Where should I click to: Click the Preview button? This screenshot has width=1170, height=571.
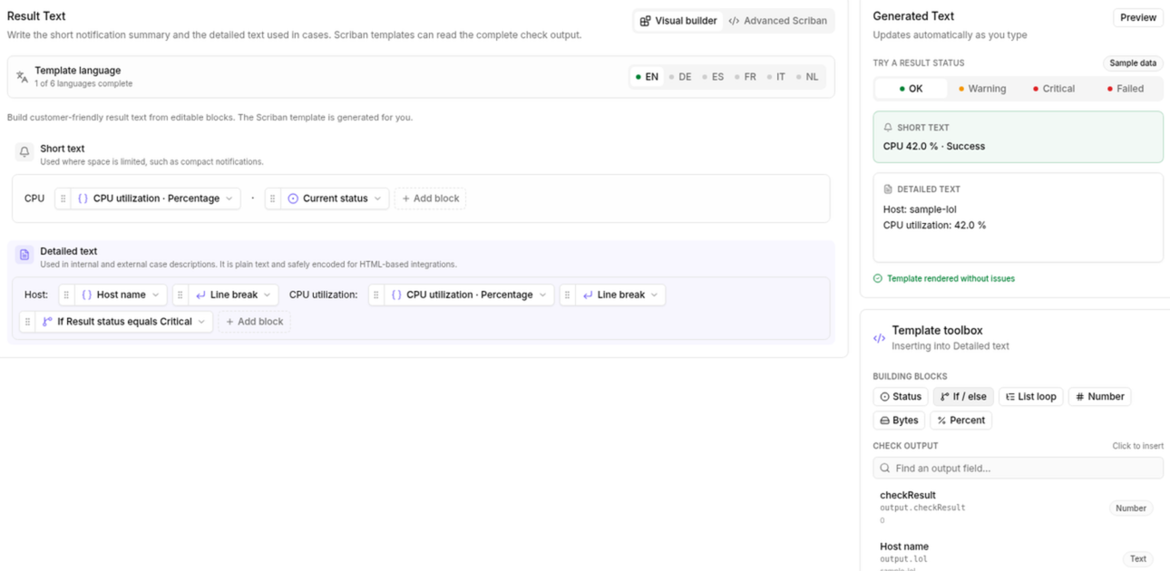[x=1137, y=17]
